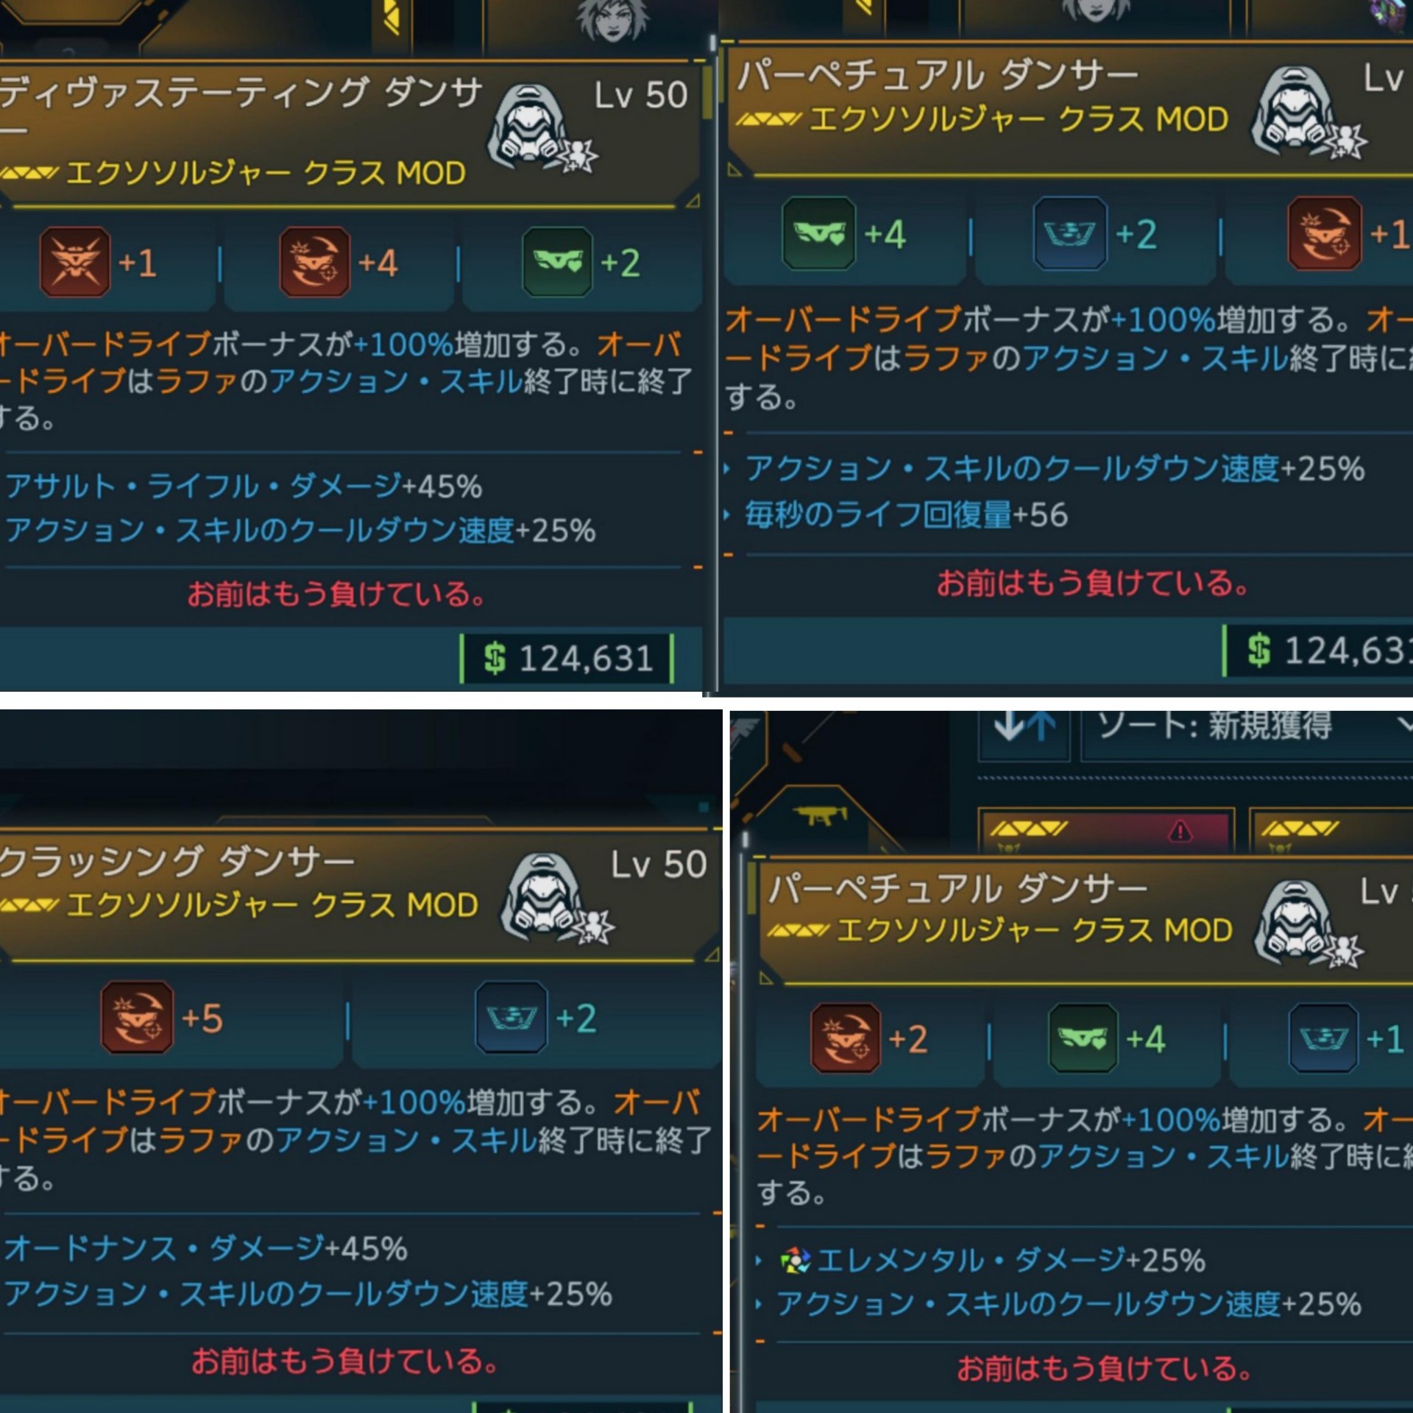The image size is (1413, 1413).
Task: Click the クラッシング ダンサー item title
Action: 177,862
